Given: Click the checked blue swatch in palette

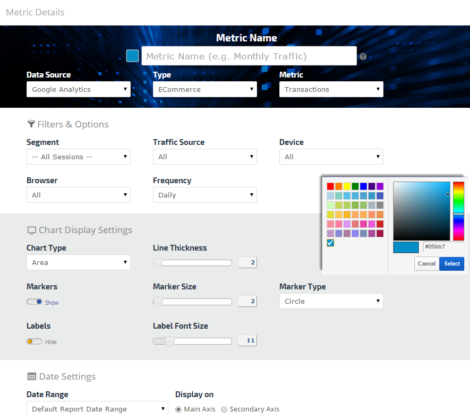Looking at the screenshot, I should click(x=330, y=243).
